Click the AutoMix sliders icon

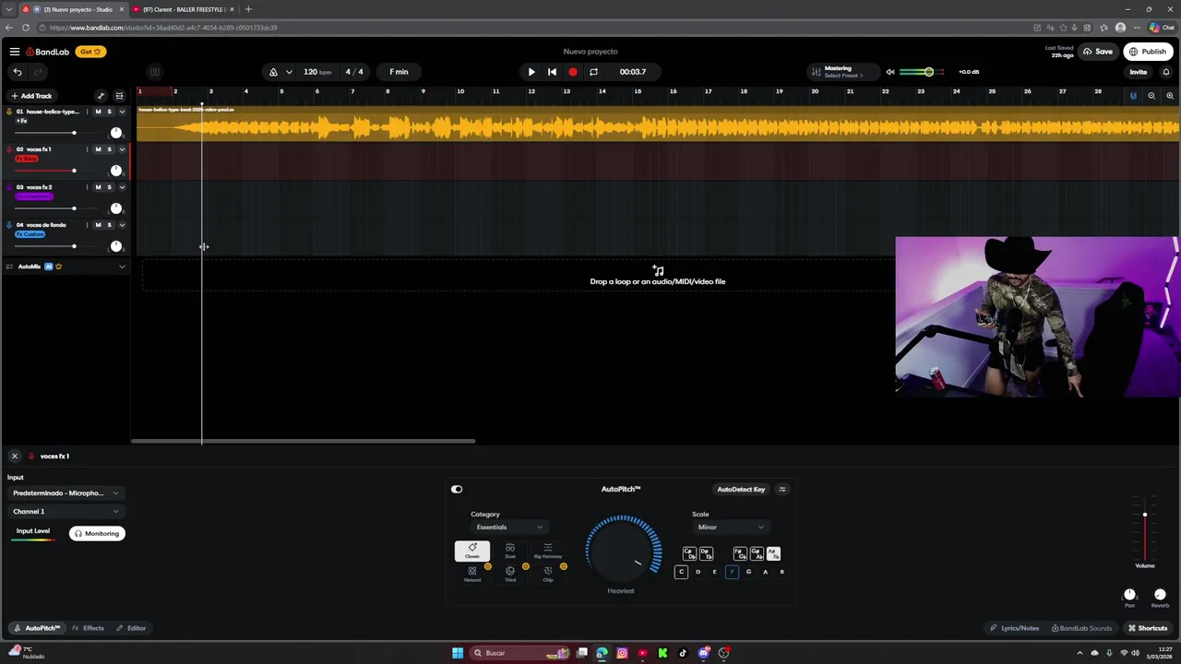pos(8,267)
